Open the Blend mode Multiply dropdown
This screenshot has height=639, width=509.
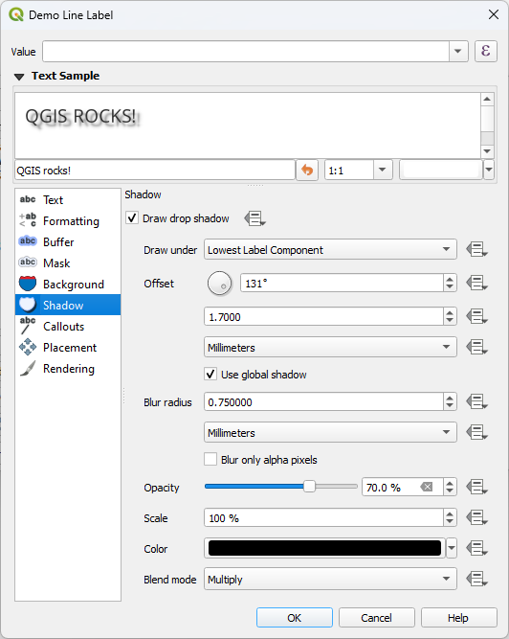(330, 579)
